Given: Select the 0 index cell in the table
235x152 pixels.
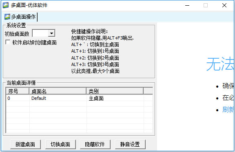Looking at the screenshot, I should 9,98.
